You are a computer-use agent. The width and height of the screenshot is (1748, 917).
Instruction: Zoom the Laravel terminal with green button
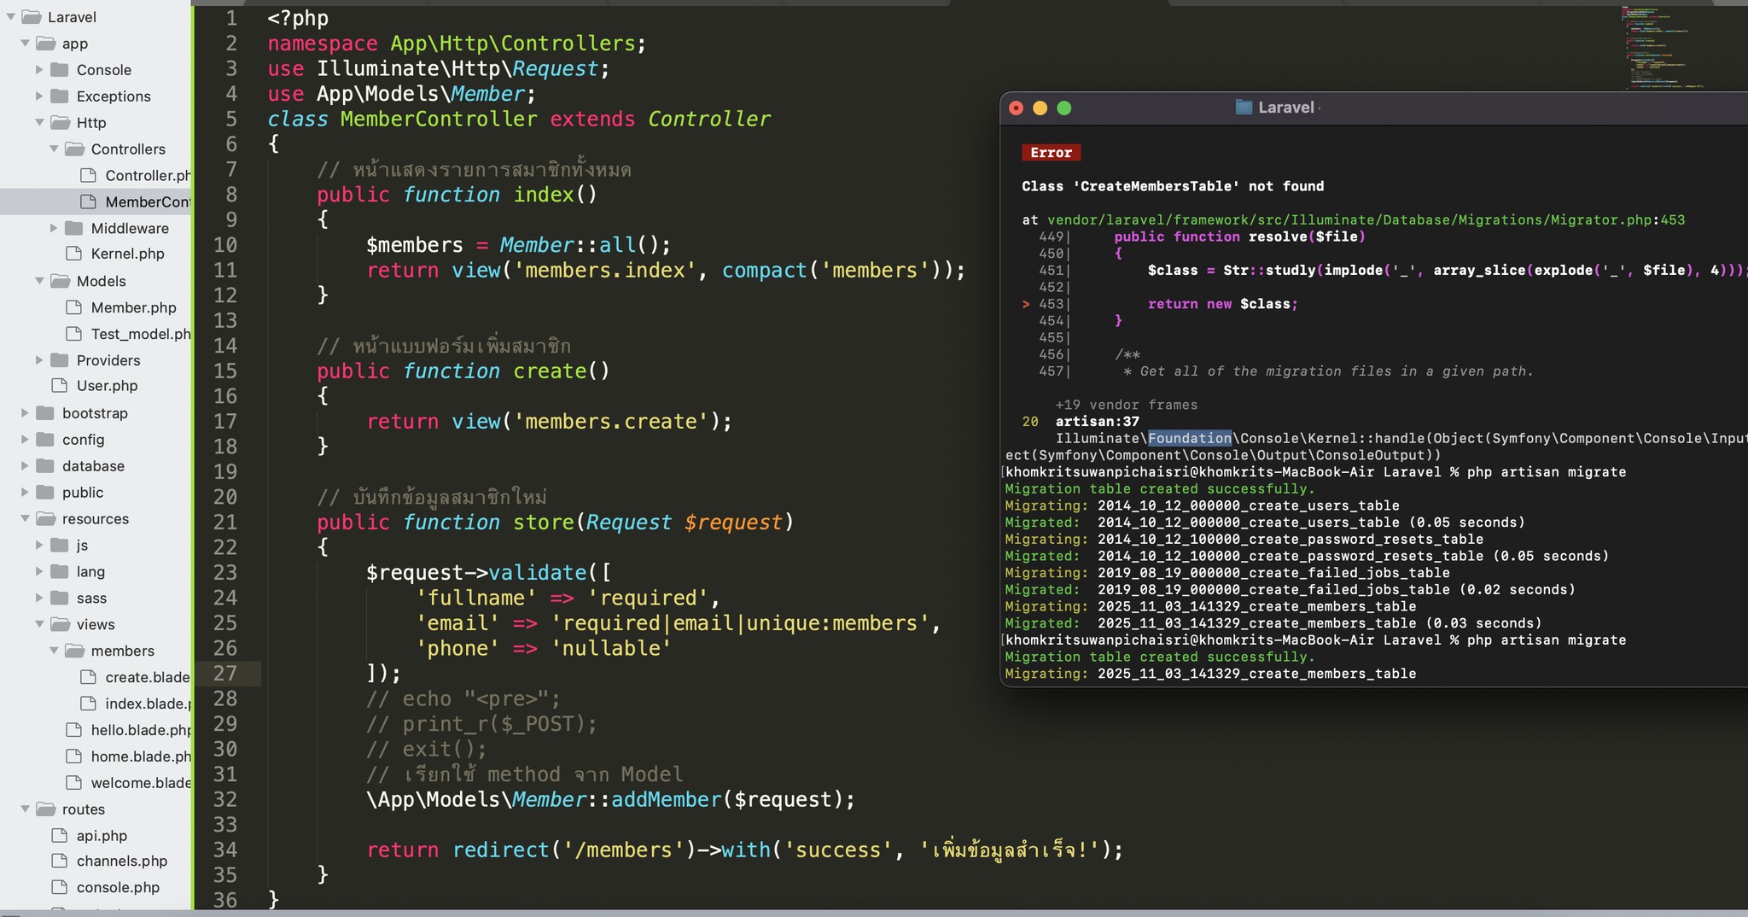coord(1063,108)
